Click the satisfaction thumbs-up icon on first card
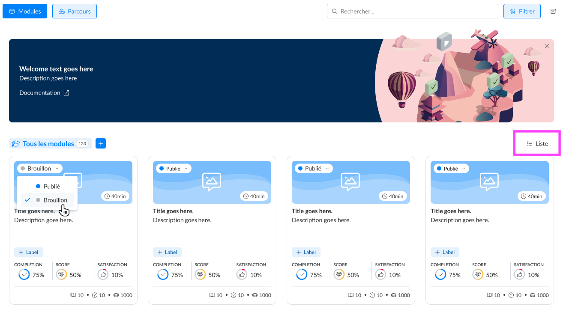The width and height of the screenshot is (566, 312). (103, 275)
